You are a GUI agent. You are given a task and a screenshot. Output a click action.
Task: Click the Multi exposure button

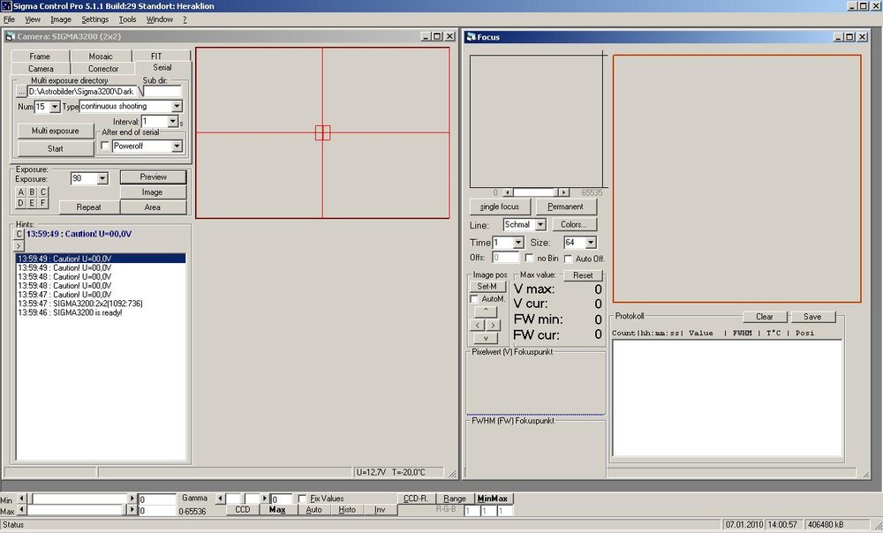pos(56,131)
